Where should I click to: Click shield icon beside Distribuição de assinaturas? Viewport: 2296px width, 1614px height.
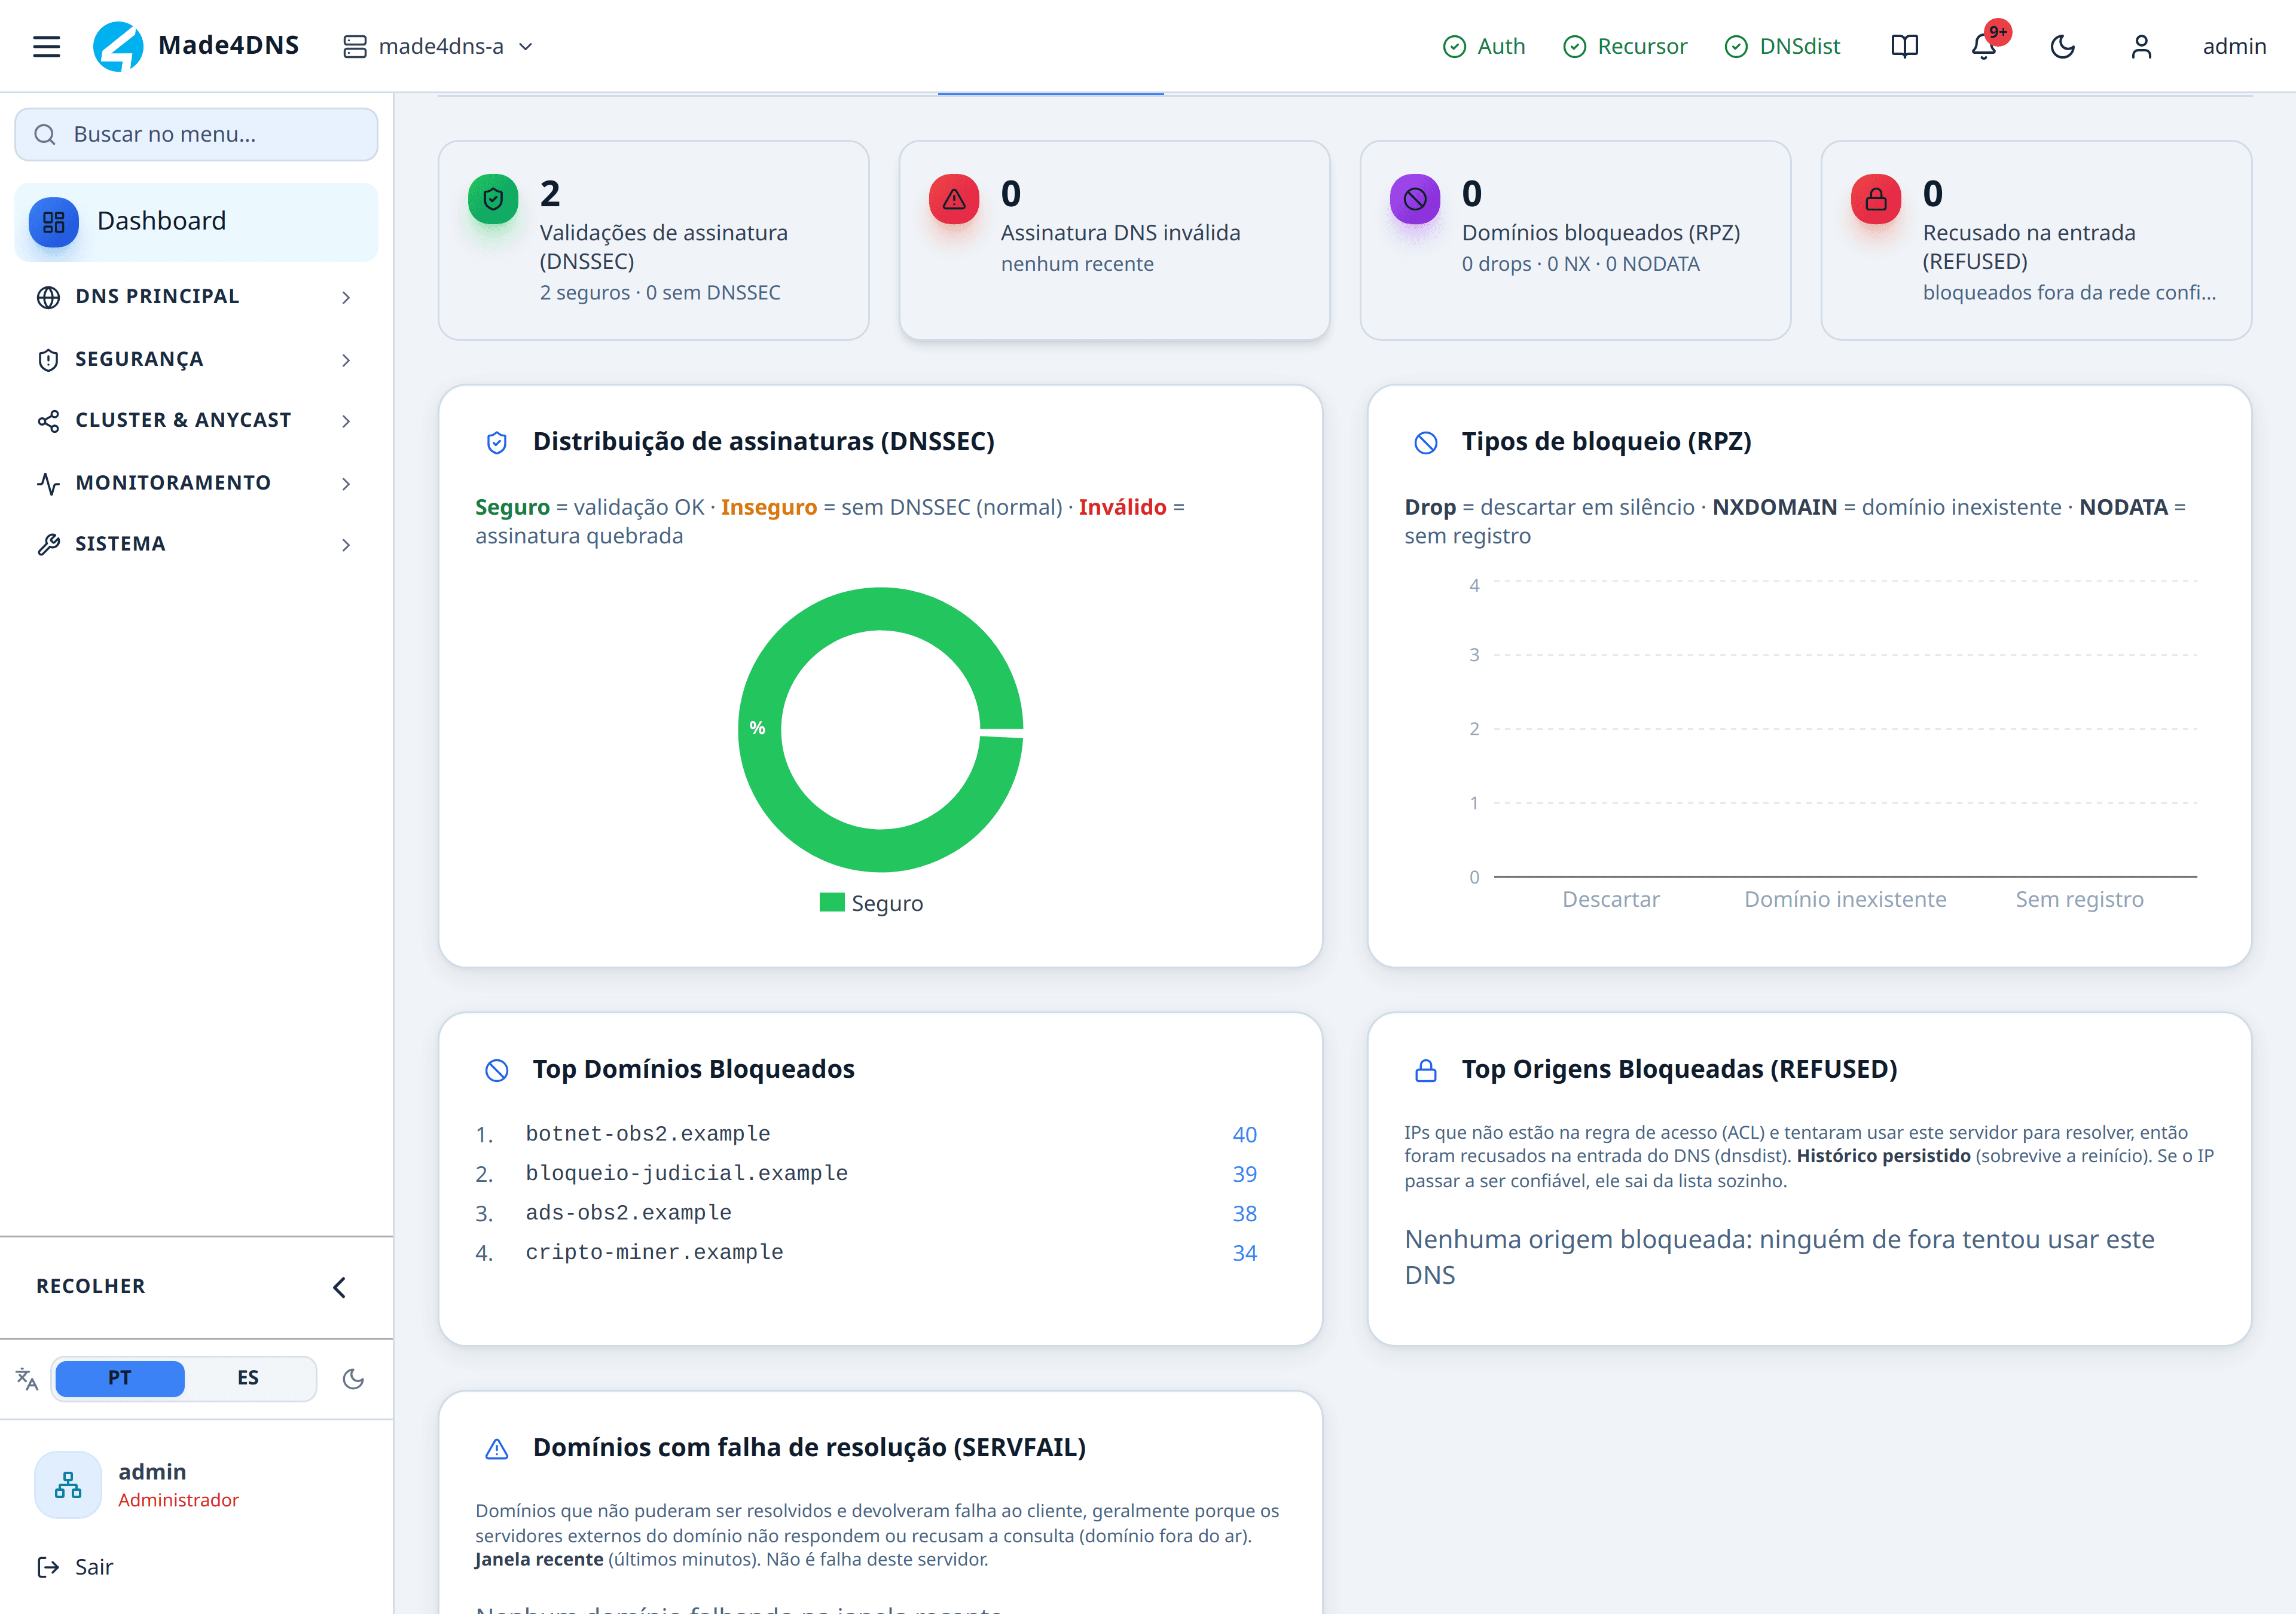point(497,442)
